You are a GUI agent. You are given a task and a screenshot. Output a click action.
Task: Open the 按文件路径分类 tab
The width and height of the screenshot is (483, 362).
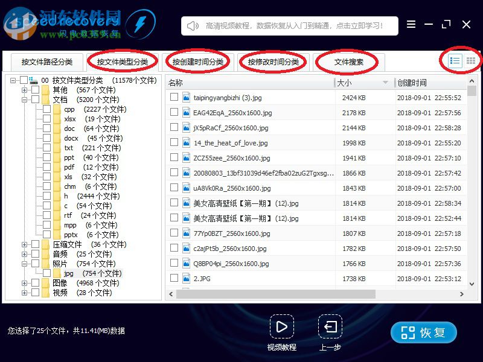[x=47, y=62]
